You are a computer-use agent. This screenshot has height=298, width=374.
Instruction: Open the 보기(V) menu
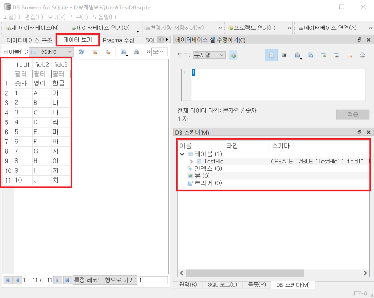(57, 17)
